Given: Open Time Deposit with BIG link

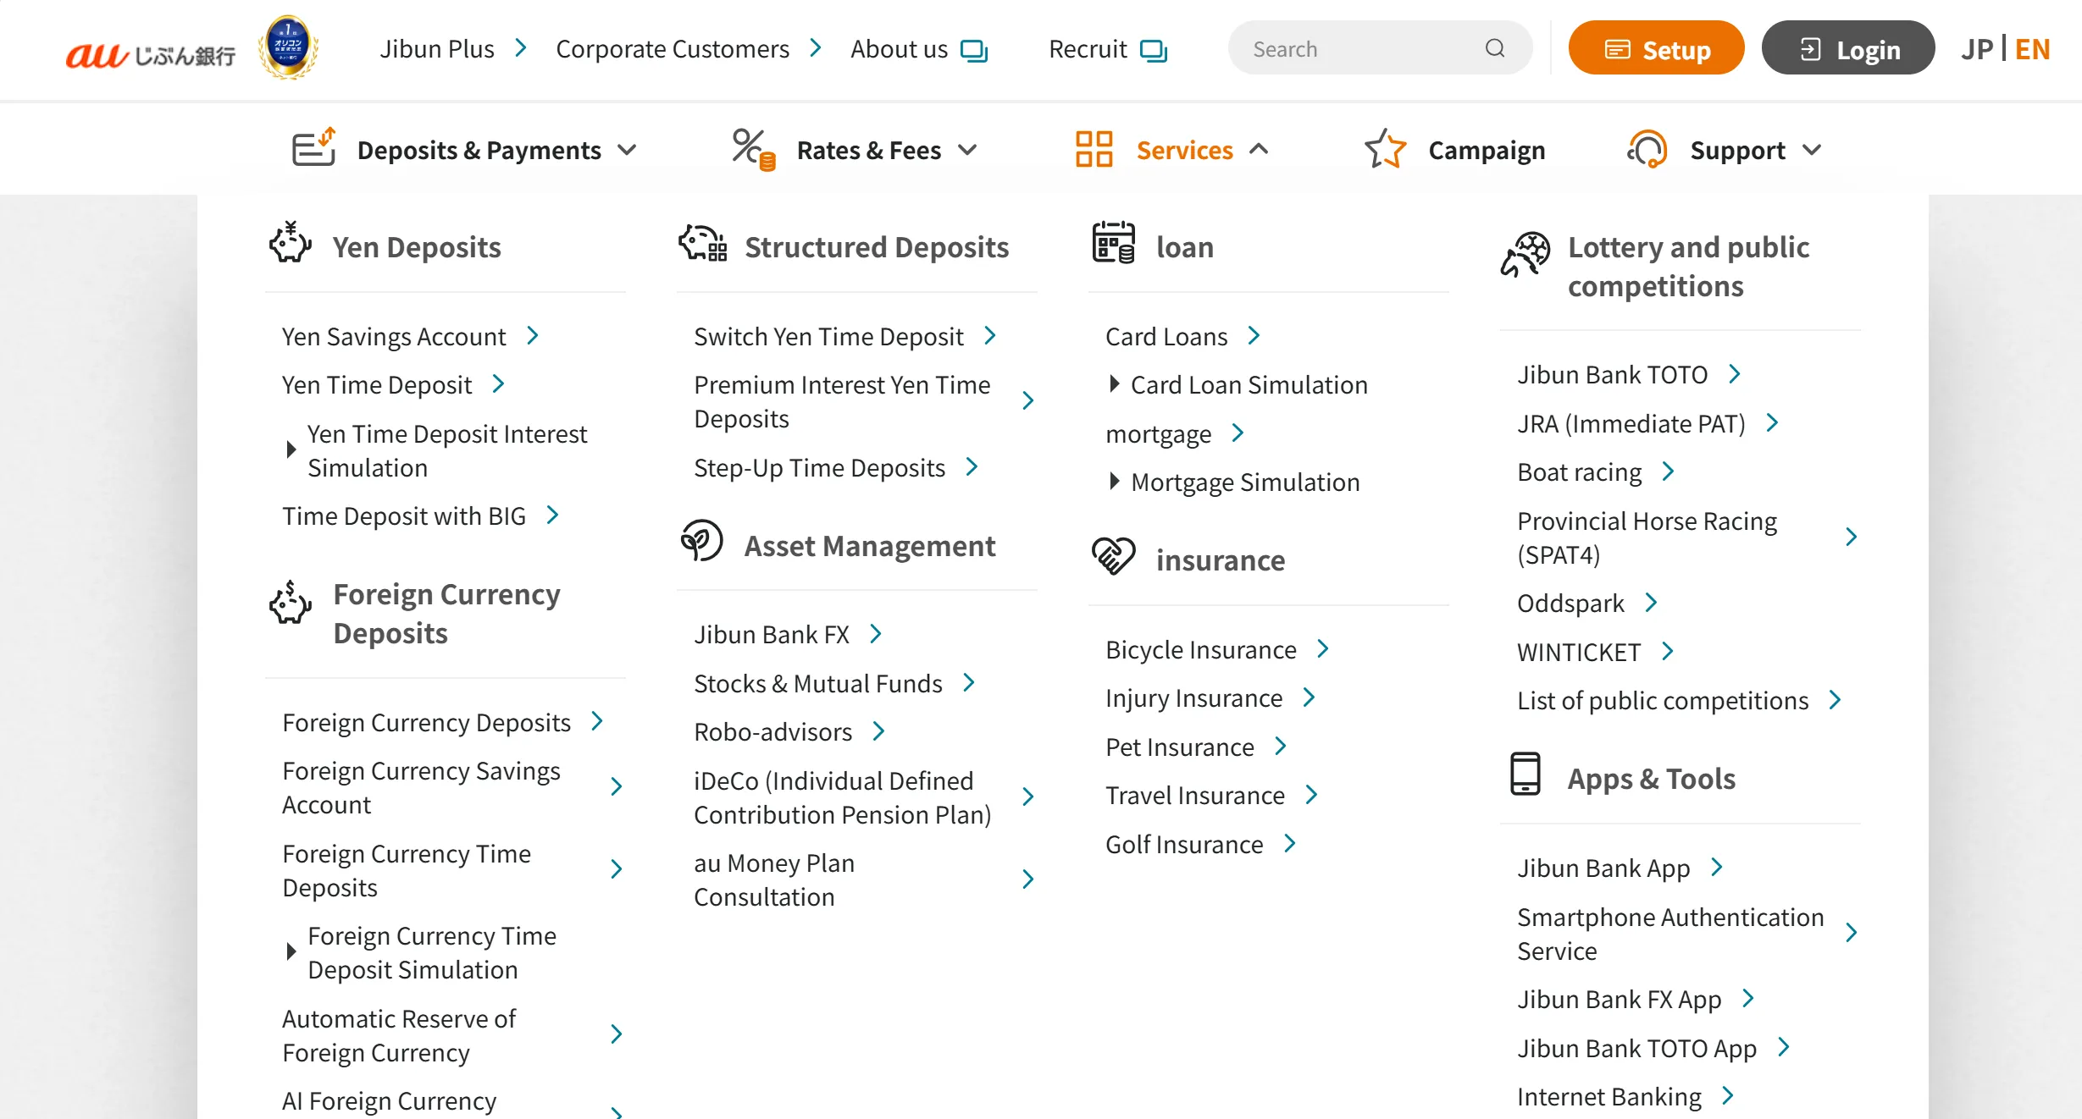Looking at the screenshot, I should click(x=404, y=515).
